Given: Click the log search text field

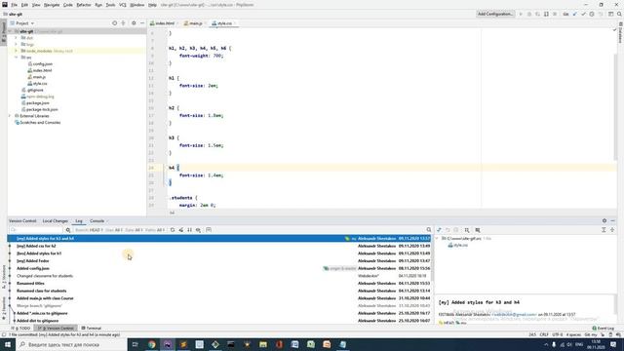Looking at the screenshot, I should pos(36,230).
